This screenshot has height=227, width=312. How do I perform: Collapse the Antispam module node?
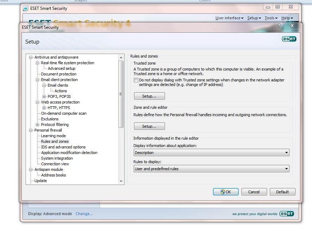pyautogui.click(x=31, y=170)
